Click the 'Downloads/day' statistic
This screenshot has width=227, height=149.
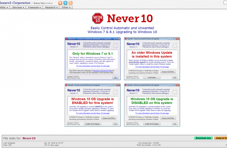click(x=149, y=143)
